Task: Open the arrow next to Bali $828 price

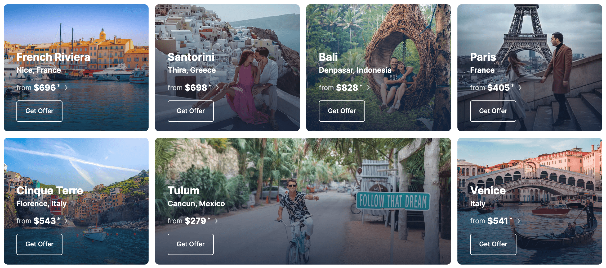Action: tap(368, 88)
